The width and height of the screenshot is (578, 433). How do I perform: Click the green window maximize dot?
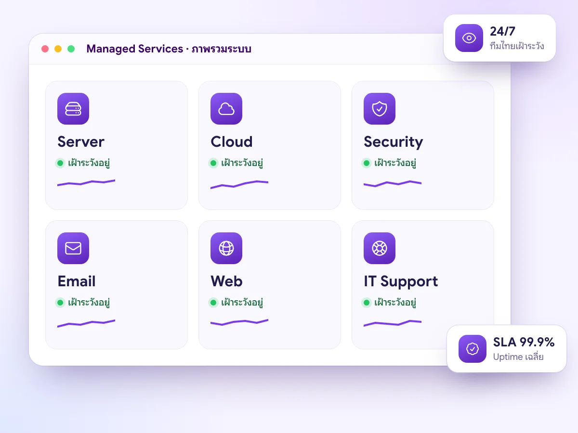pyautogui.click(x=71, y=49)
